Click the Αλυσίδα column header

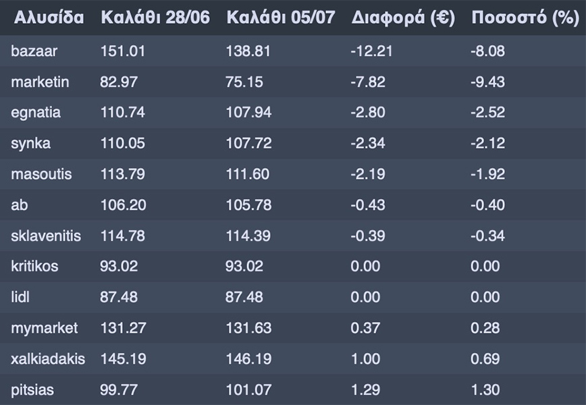[x=47, y=18]
